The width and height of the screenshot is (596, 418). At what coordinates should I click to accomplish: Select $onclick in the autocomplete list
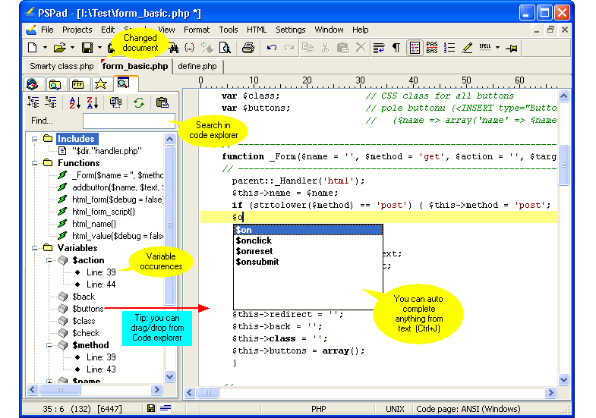point(308,240)
